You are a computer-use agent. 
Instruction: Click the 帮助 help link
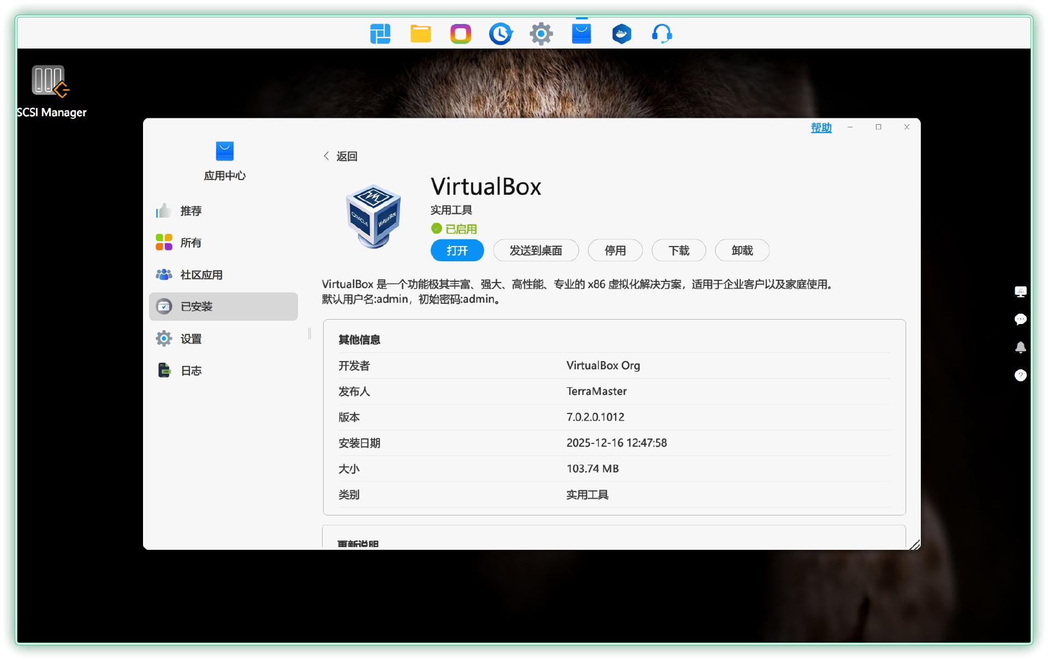click(820, 128)
